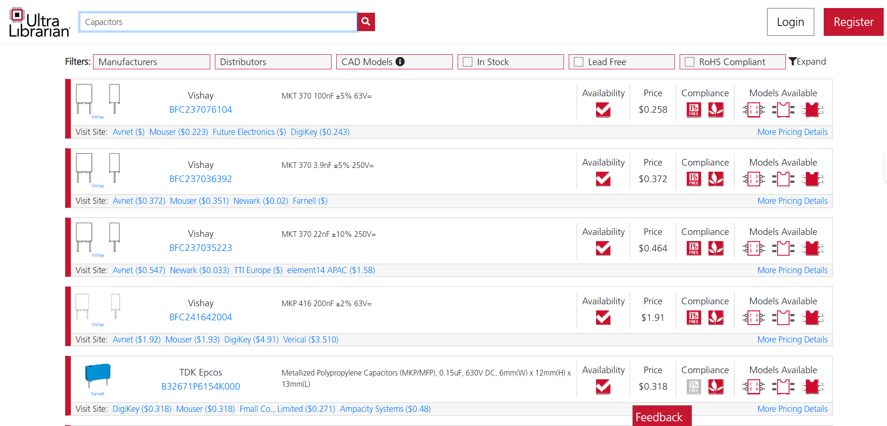Click the Login button

pos(790,22)
